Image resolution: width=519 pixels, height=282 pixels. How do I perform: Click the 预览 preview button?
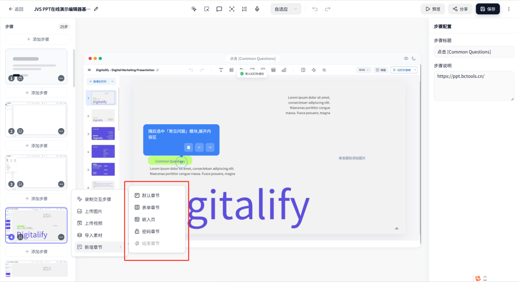433,9
